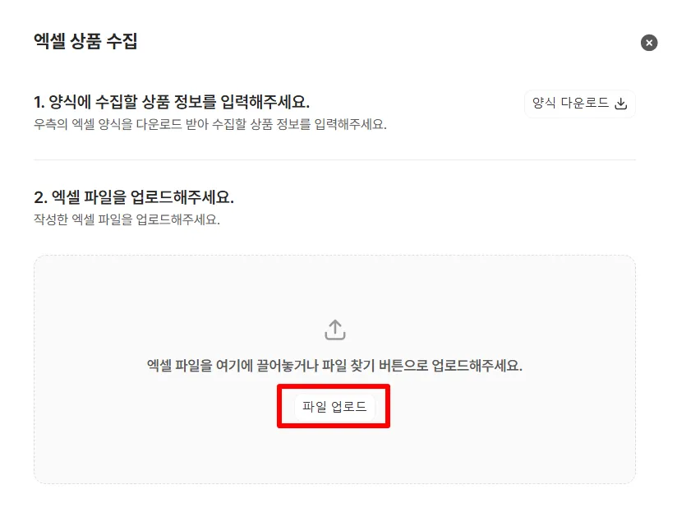The height and width of the screenshot is (517, 677).
Task: Click the step 2 heading 엑셀 파일을 업로드해주세요
Action: 134,197
